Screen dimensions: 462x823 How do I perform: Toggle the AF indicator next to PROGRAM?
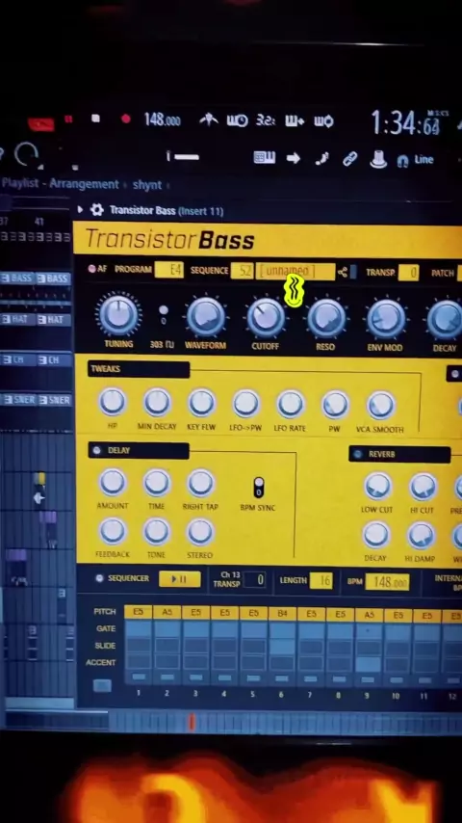point(92,269)
